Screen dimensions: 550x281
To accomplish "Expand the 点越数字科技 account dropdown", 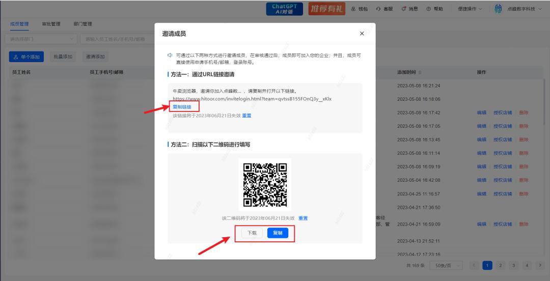I will (x=524, y=9).
